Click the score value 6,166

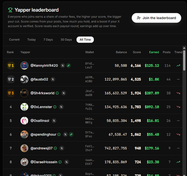click(x=136, y=66)
